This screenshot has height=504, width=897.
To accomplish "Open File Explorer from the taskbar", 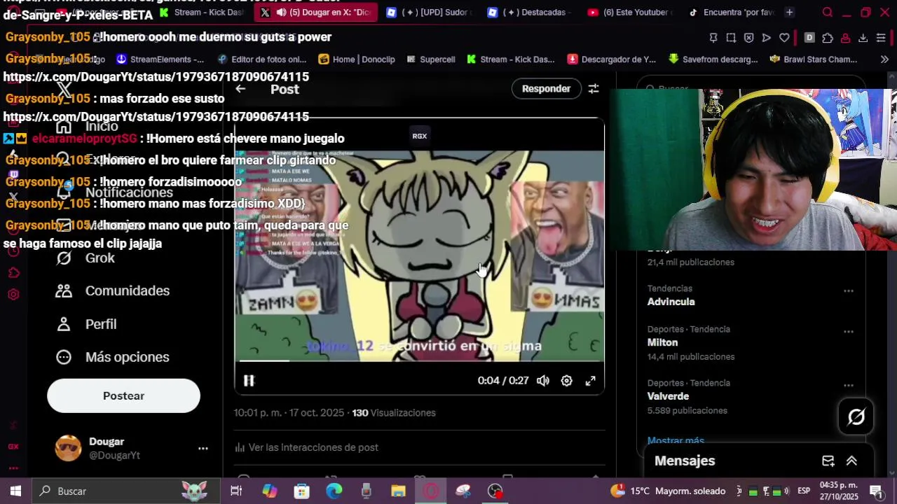I will pos(398,491).
